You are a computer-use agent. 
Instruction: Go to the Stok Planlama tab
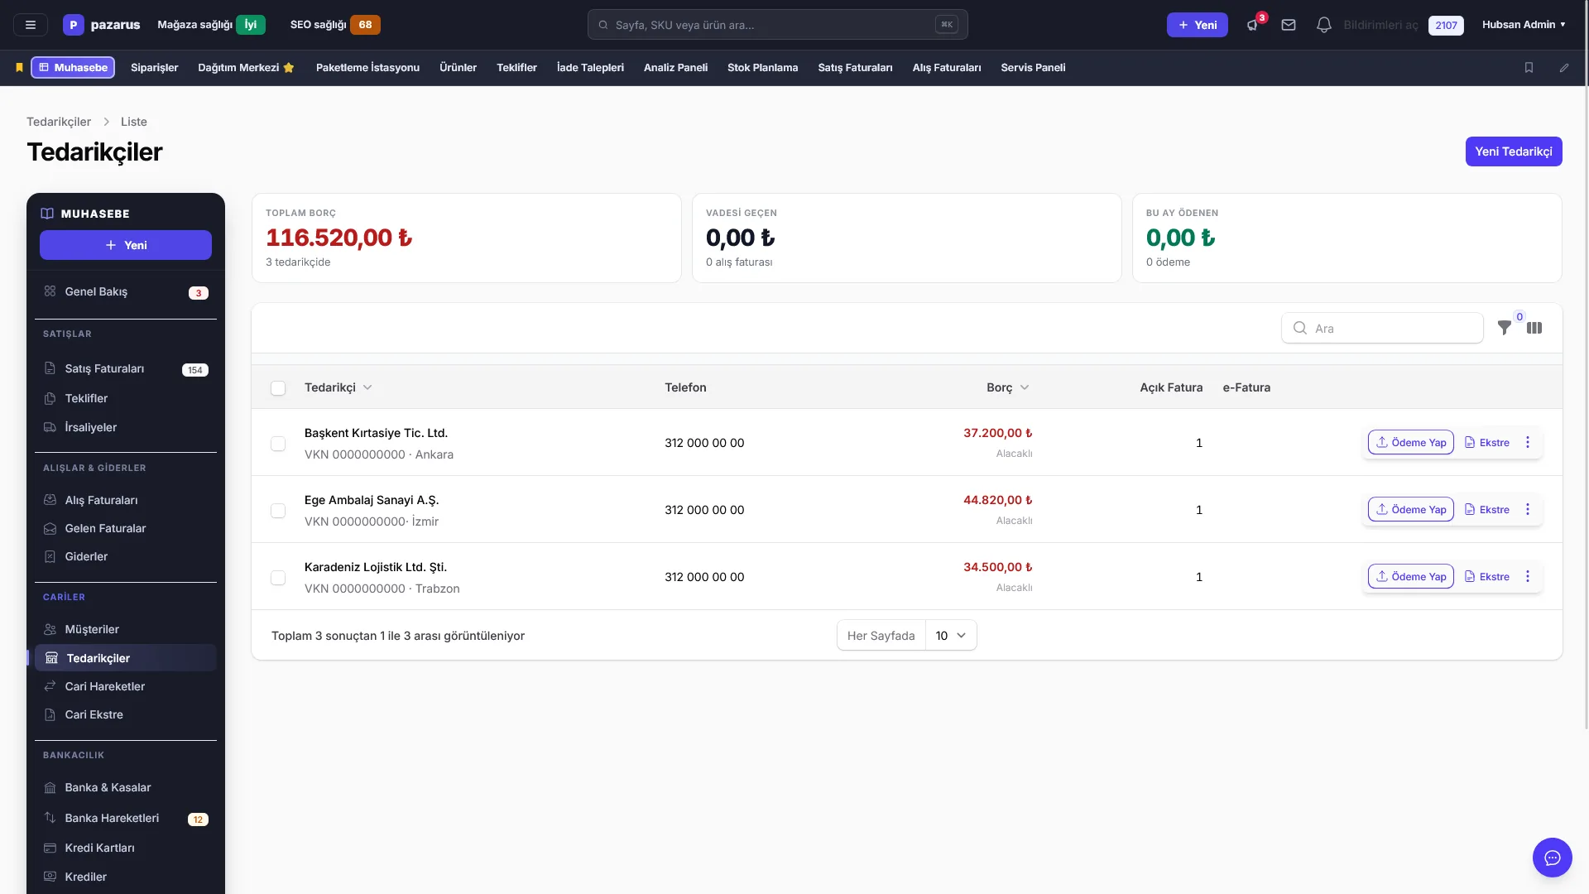(x=762, y=68)
